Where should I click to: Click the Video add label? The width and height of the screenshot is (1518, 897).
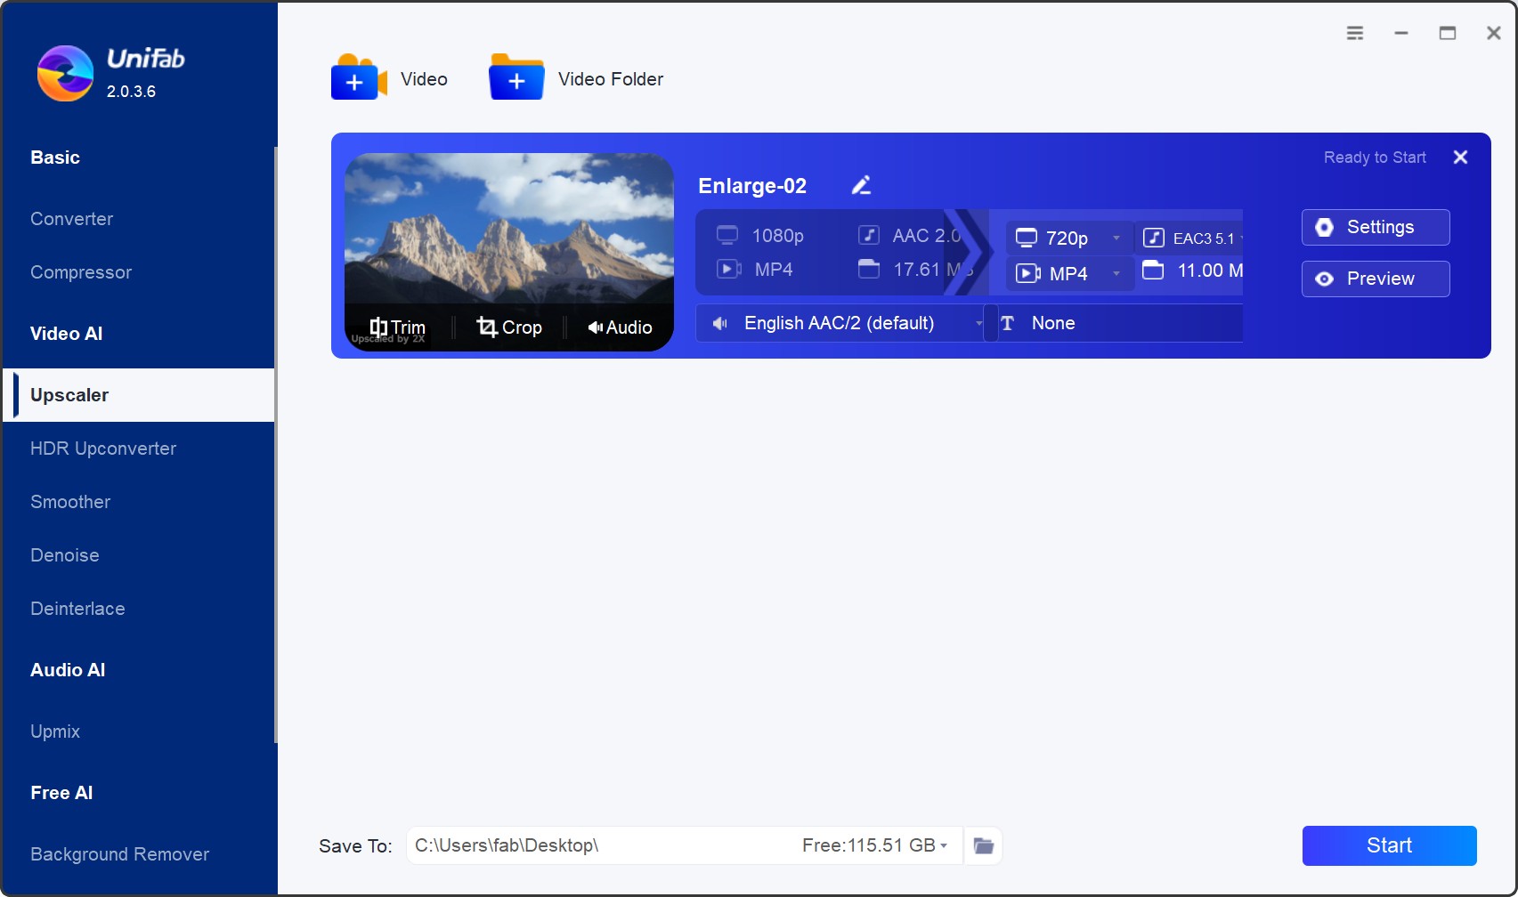(424, 79)
